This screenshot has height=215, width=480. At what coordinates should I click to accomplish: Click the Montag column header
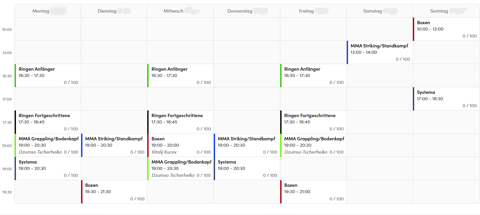[x=41, y=11]
